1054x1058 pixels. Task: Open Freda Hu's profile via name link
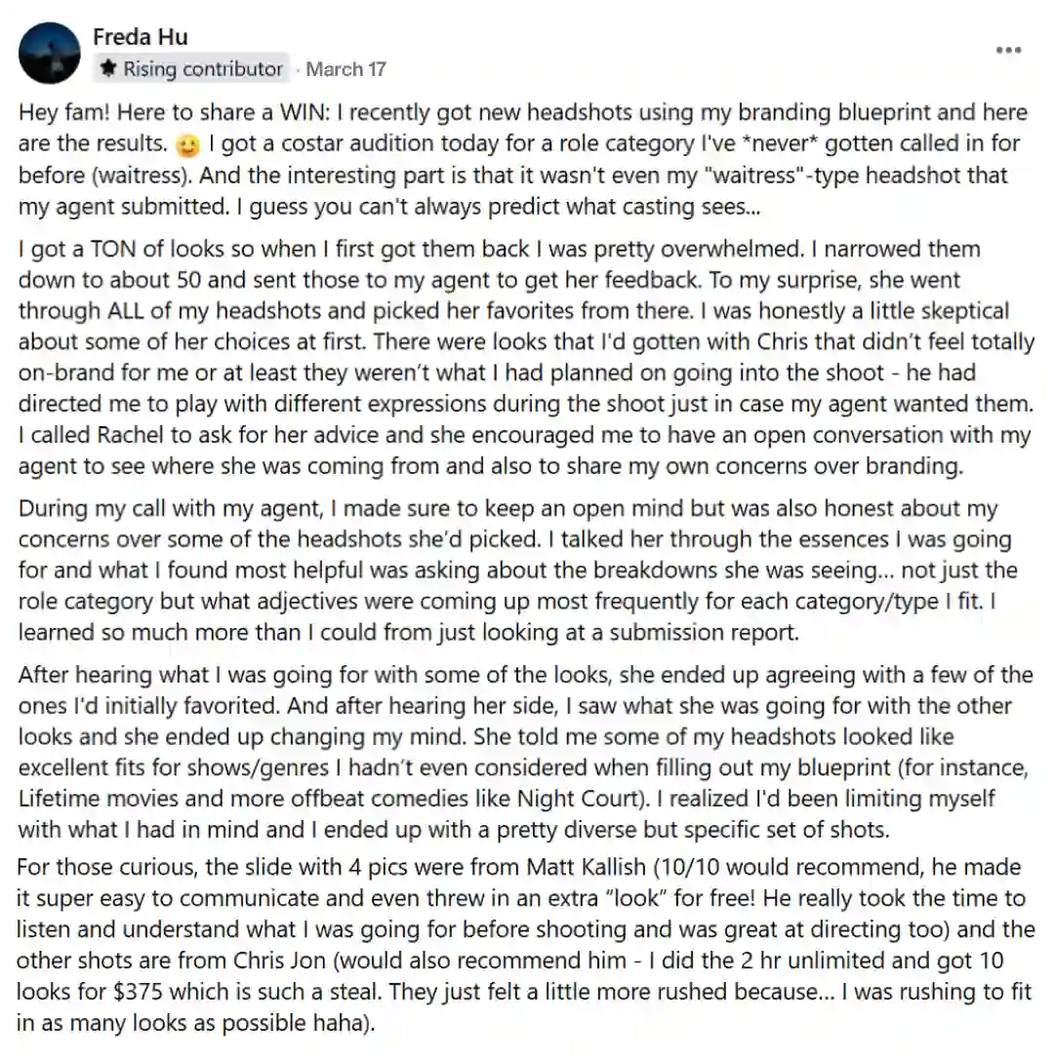click(141, 36)
